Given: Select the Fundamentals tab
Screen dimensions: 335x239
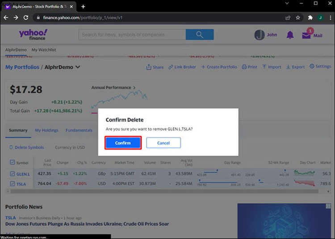Looking at the screenshot, I should pyautogui.click(x=79, y=130).
